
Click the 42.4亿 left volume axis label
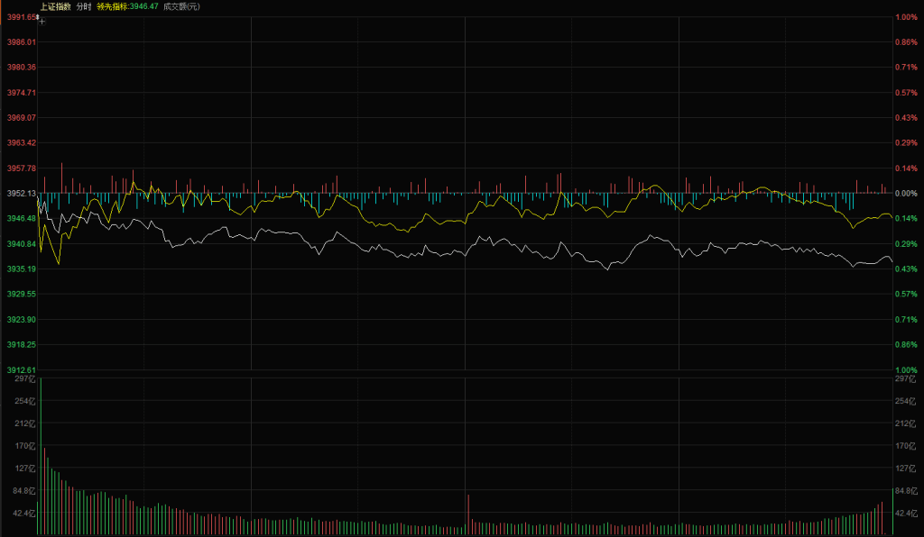pyautogui.click(x=24, y=513)
